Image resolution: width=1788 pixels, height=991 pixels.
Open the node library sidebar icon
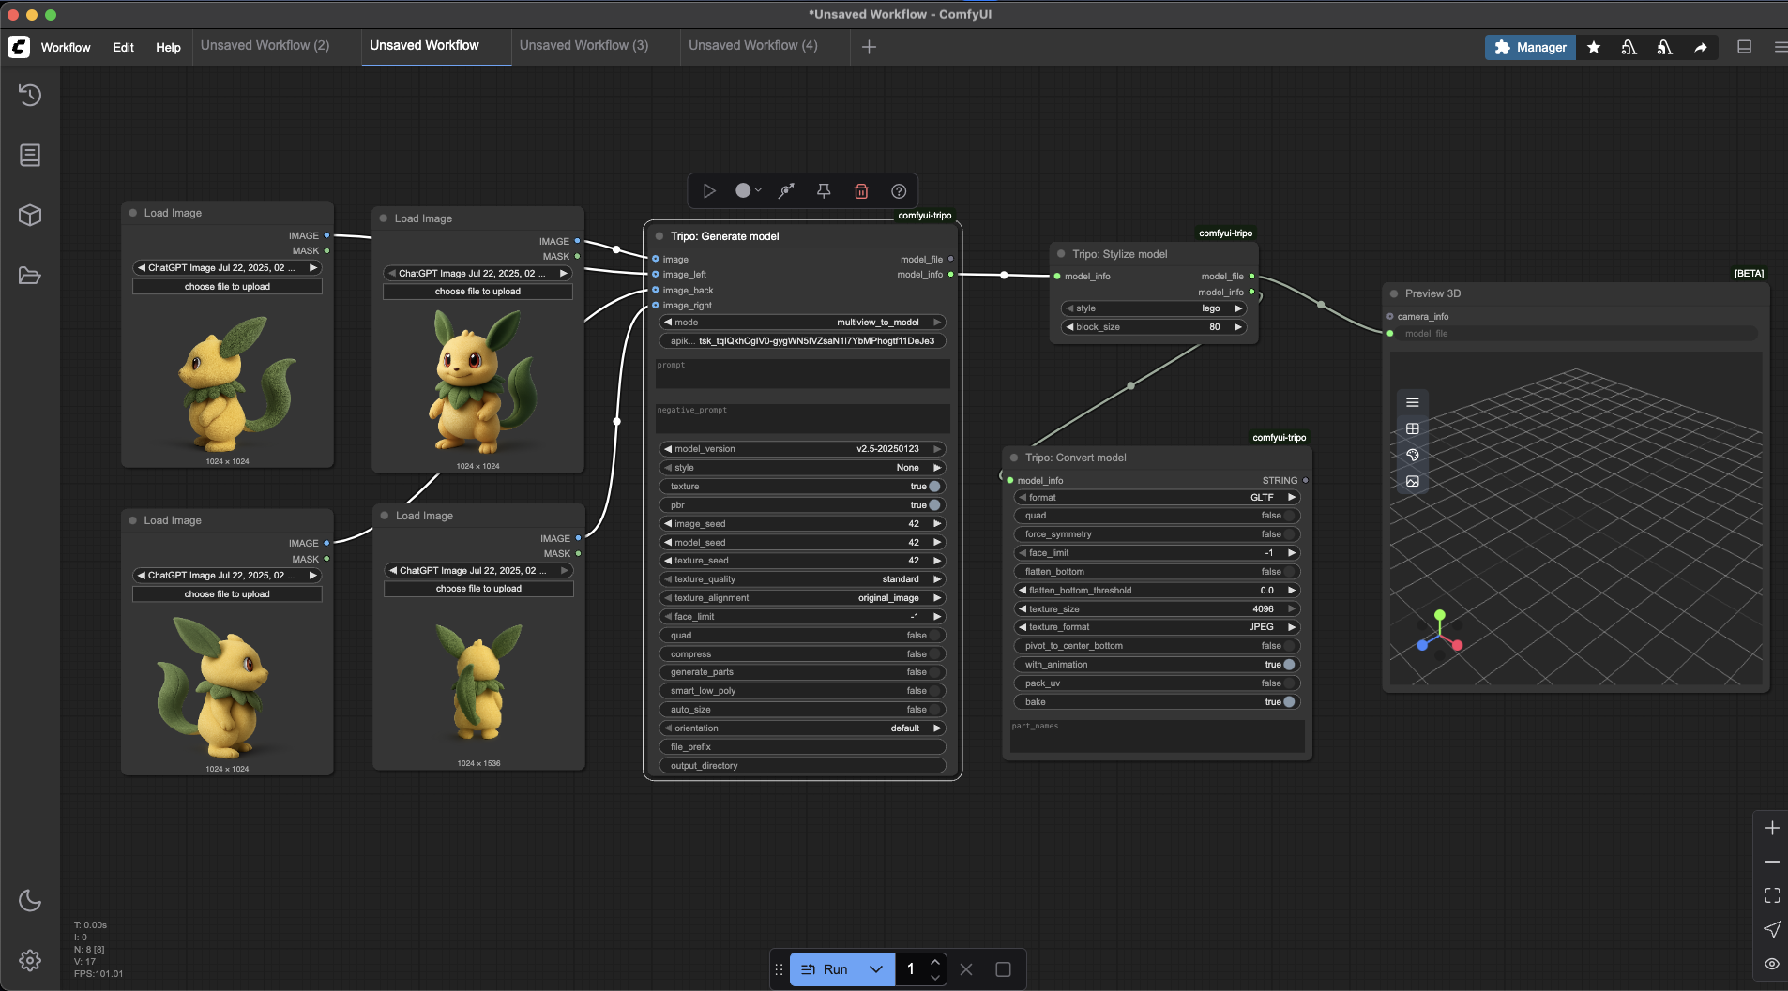pyautogui.click(x=30, y=155)
